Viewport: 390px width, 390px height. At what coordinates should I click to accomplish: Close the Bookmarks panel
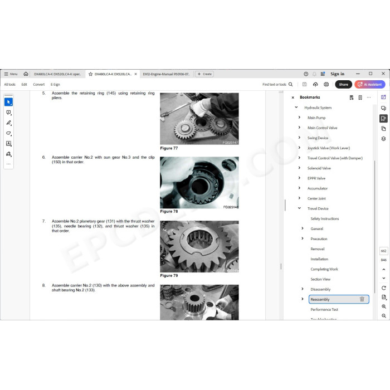292,97
